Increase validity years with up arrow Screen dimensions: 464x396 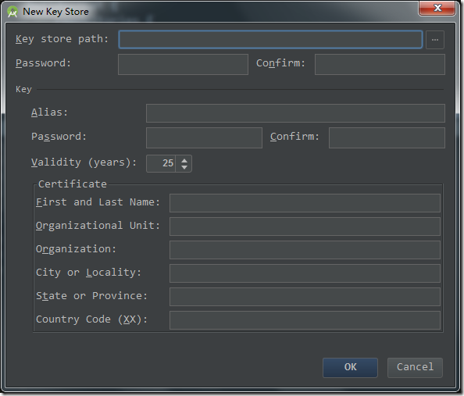click(x=184, y=160)
